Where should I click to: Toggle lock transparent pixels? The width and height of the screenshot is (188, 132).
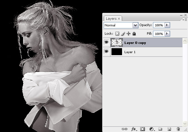[x=117, y=34]
